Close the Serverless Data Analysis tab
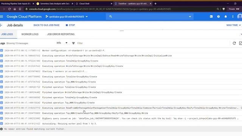Viewport: 242px width, 136px height. coord(72,3)
